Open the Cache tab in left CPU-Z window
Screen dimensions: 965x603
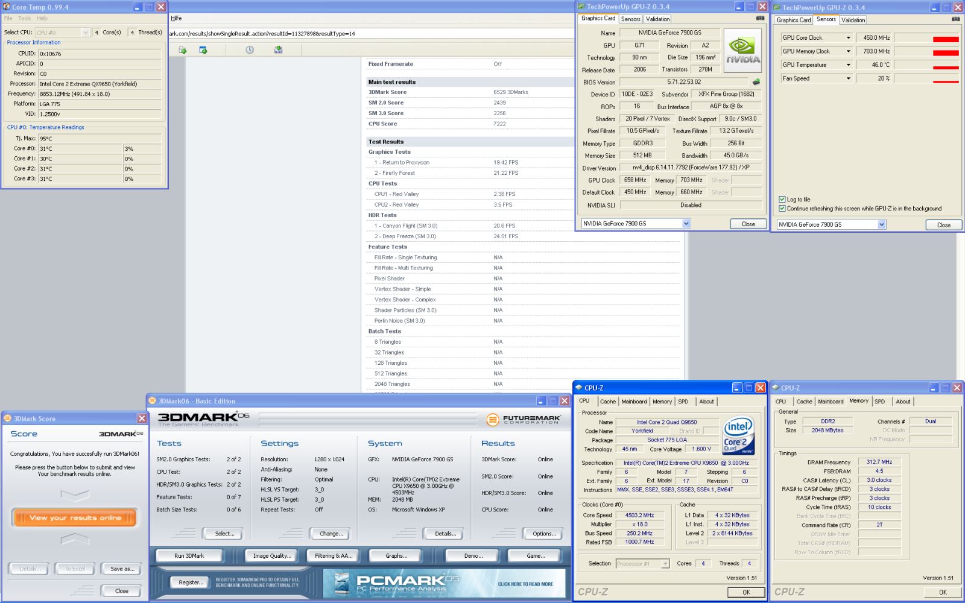tap(608, 402)
